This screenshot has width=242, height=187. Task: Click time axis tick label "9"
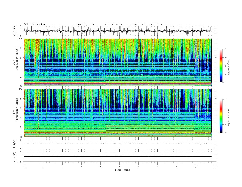pos(196,167)
